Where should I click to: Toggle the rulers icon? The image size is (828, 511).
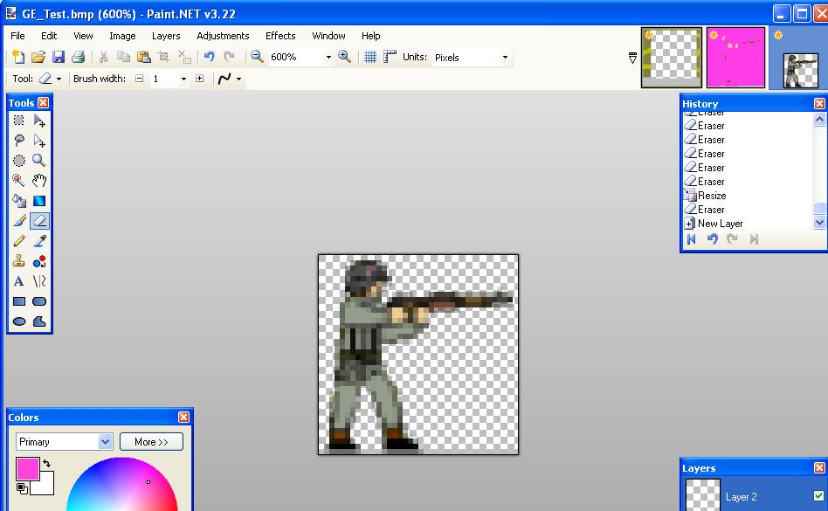pos(390,57)
